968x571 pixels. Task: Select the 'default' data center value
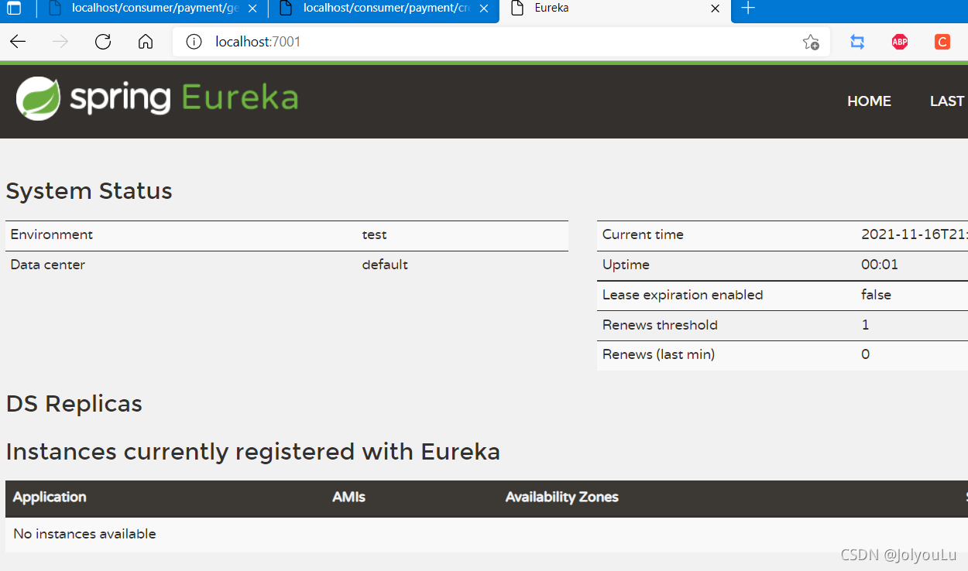click(x=385, y=265)
